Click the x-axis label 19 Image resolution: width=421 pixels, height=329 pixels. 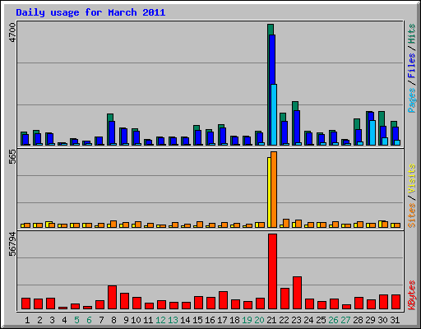(247, 320)
